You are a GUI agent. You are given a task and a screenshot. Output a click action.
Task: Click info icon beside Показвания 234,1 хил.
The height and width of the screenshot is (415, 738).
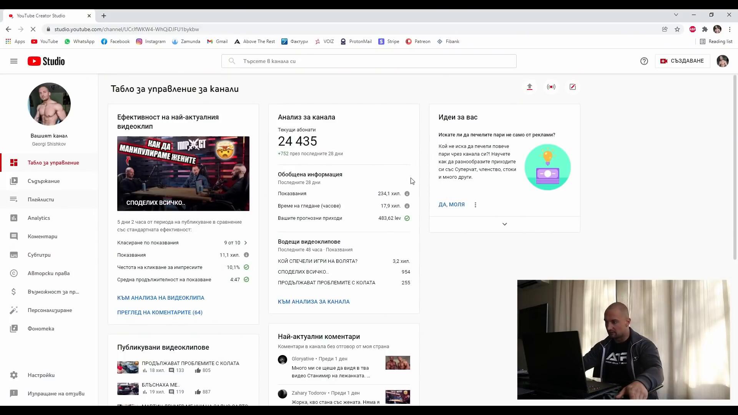tap(407, 194)
